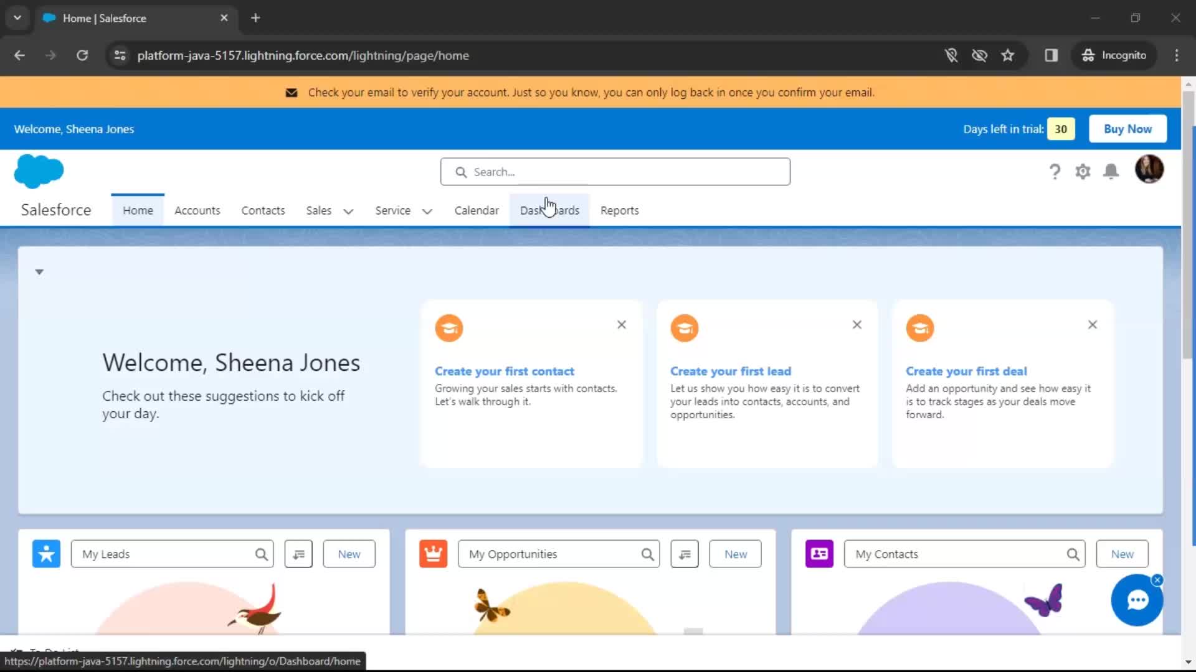Click the Buy Now button

point(1127,129)
